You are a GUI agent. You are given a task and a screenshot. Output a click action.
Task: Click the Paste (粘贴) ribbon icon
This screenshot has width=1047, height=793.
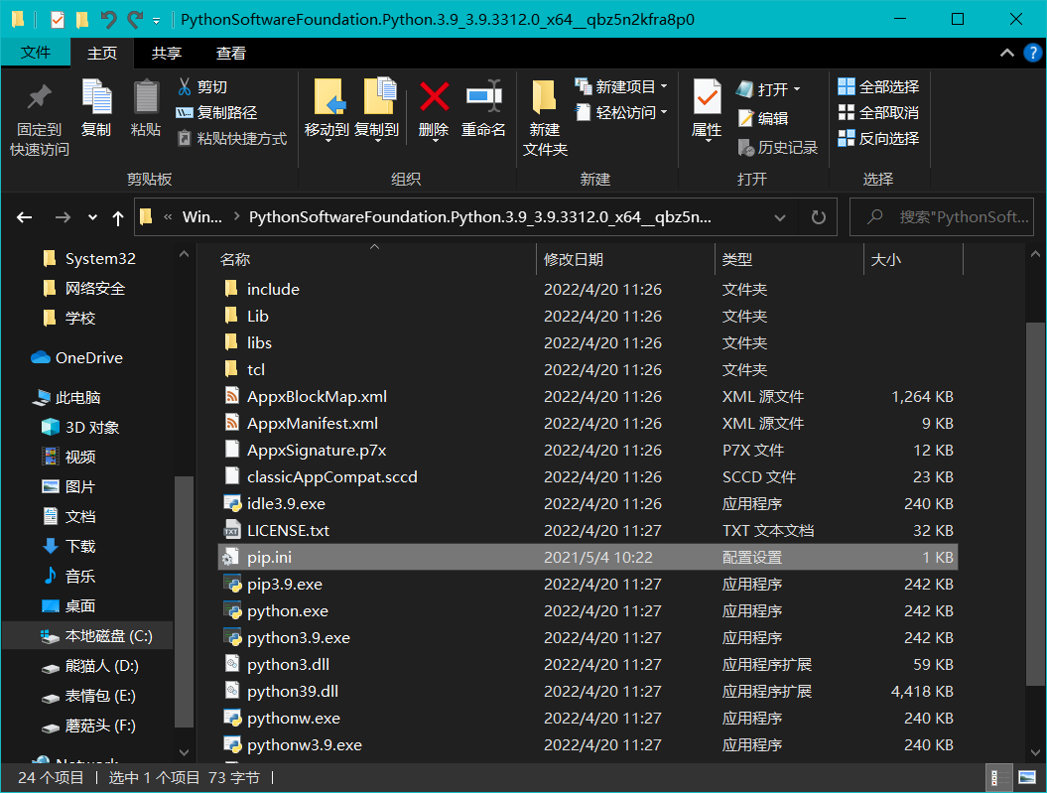coord(146,108)
